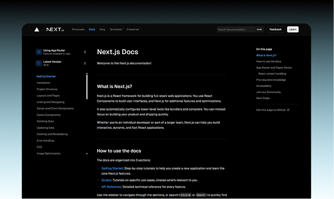
Task: Click the Ctrl K shortcut badge
Action: pos(259,30)
